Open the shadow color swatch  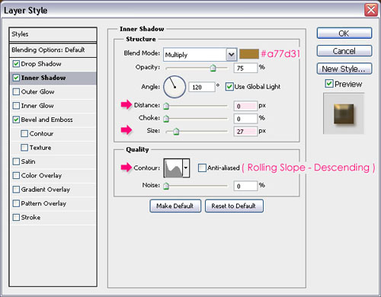pyautogui.click(x=249, y=54)
